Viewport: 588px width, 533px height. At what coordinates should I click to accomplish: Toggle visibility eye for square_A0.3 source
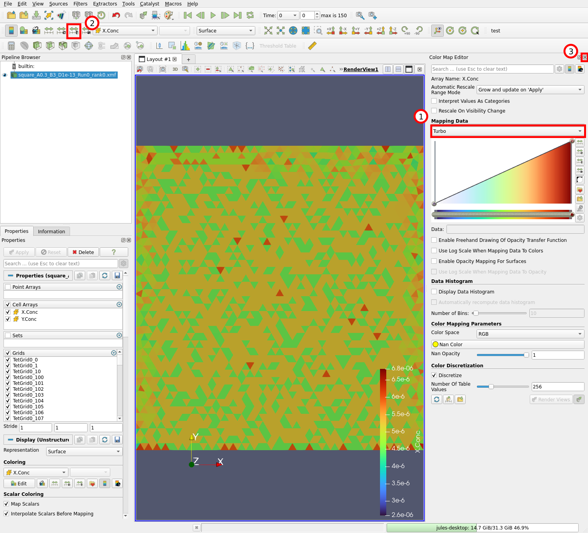(x=5, y=75)
